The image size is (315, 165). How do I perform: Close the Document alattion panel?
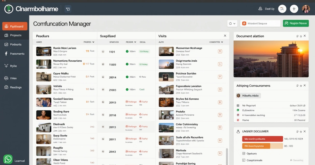[305, 36]
